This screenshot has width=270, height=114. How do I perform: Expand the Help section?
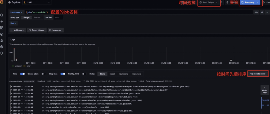13,23
